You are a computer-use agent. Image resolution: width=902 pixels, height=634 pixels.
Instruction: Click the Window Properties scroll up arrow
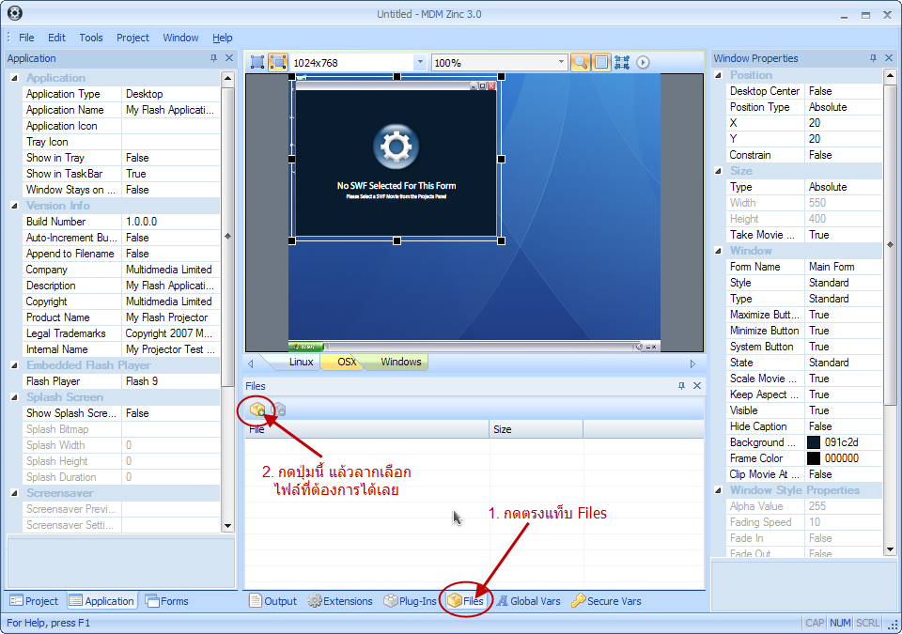pyautogui.click(x=890, y=75)
